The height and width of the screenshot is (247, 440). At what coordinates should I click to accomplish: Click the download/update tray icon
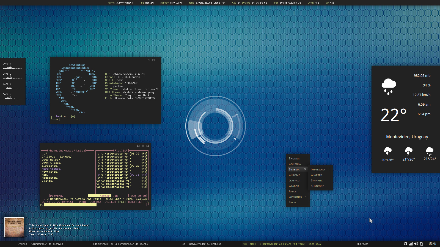[405, 244]
